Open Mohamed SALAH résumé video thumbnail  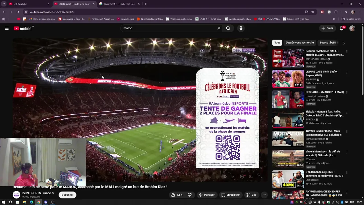coord(288,58)
